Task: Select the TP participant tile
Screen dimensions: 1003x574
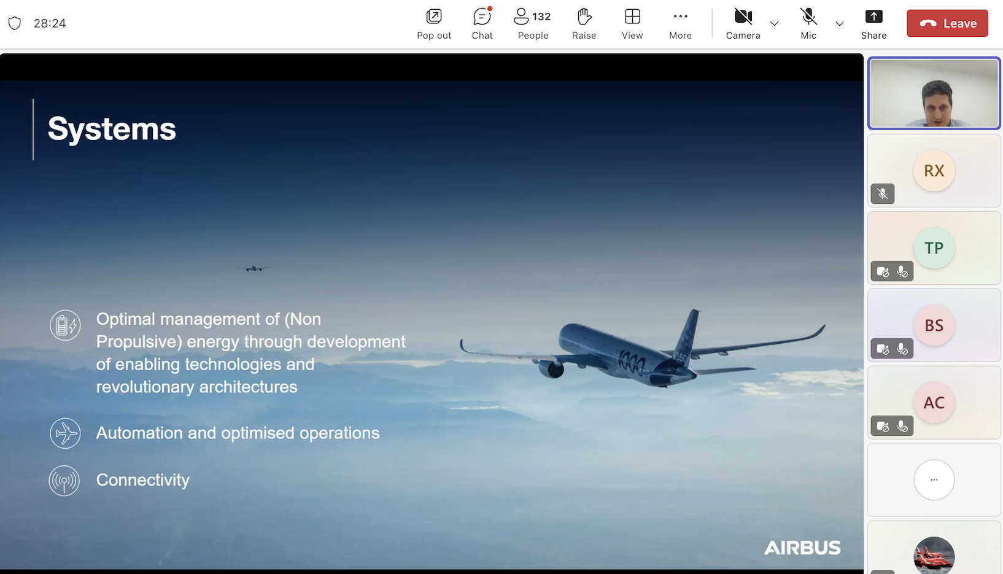Action: (934, 248)
